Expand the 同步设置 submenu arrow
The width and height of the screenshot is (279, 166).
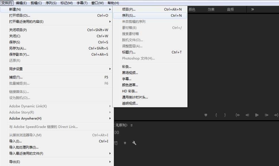click(x=110, y=69)
